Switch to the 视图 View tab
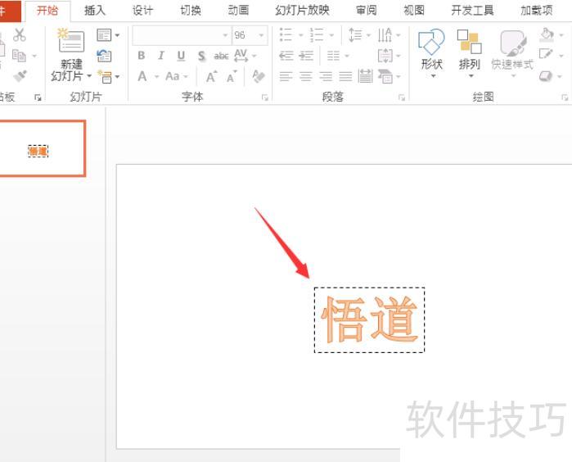 414,10
